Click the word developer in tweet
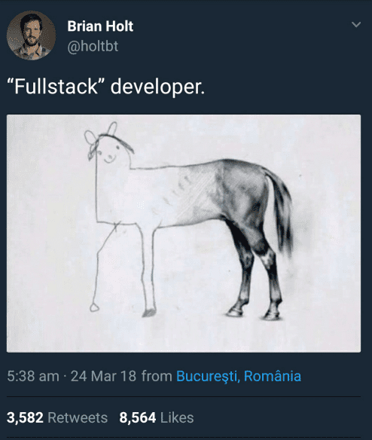 pyautogui.click(x=157, y=87)
